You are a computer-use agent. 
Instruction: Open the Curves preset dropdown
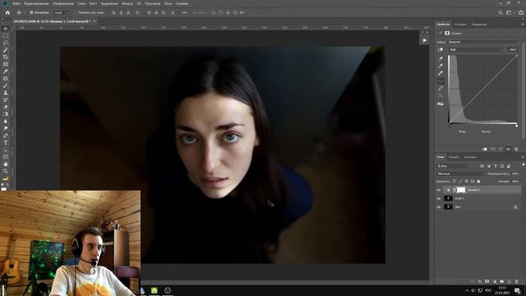tap(483, 42)
